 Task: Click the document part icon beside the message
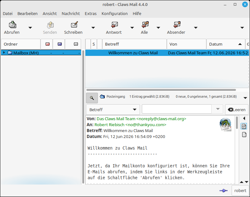[244, 135]
